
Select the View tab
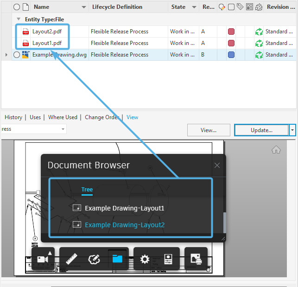132,117
